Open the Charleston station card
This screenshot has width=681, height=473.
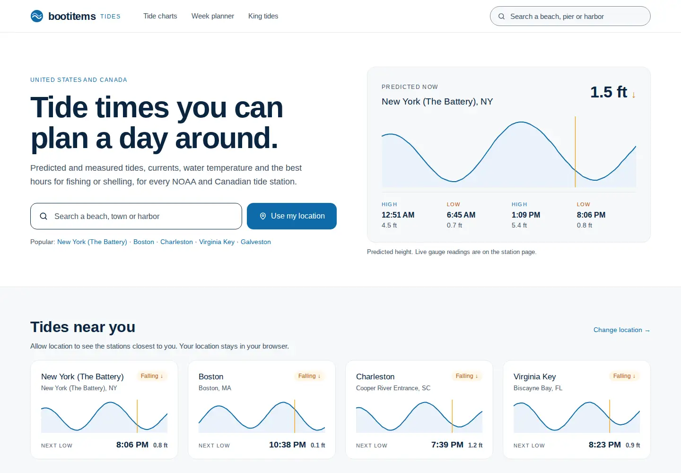[419, 410]
